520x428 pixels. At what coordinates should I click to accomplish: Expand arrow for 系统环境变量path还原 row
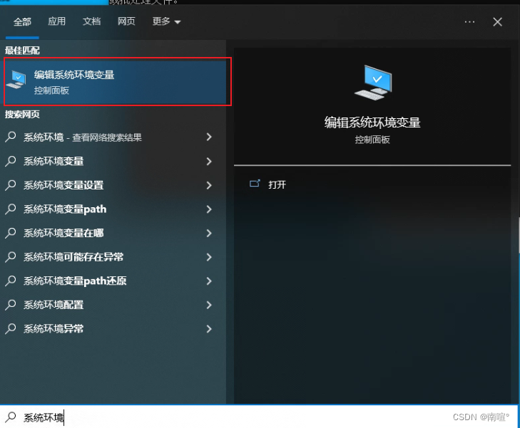click(x=209, y=281)
